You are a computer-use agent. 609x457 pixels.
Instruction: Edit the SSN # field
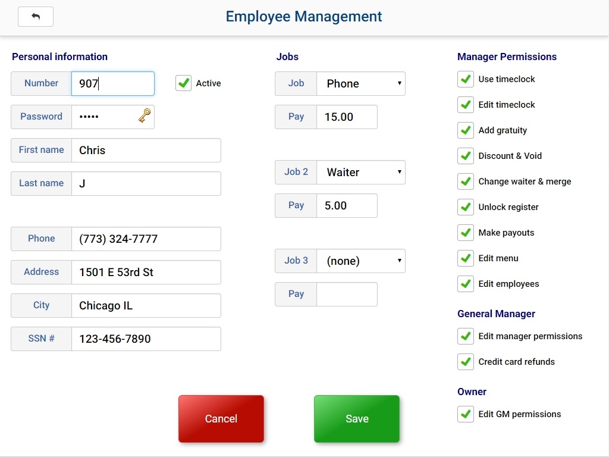[146, 339]
